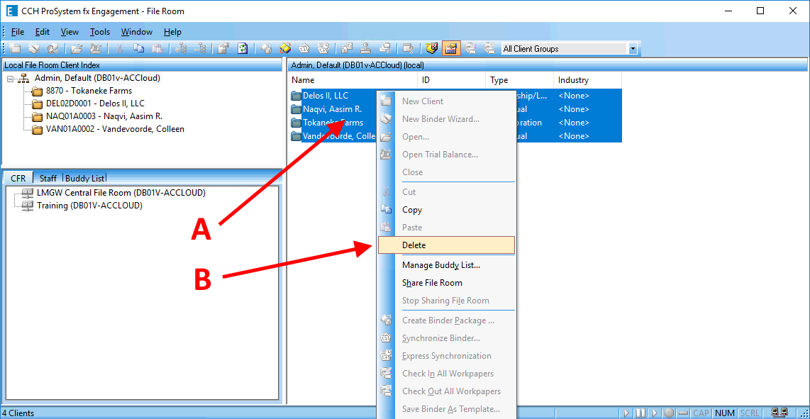Image resolution: width=810 pixels, height=419 pixels.
Task: Click the highlighted orange details view toolbar icon
Action: (452, 49)
